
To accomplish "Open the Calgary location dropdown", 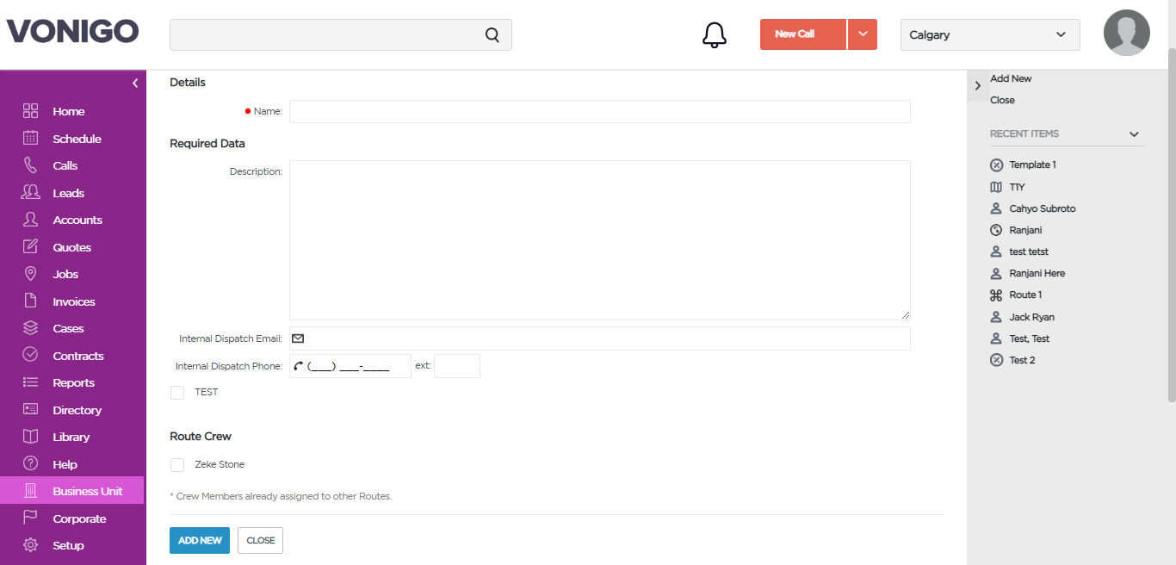I will point(990,34).
